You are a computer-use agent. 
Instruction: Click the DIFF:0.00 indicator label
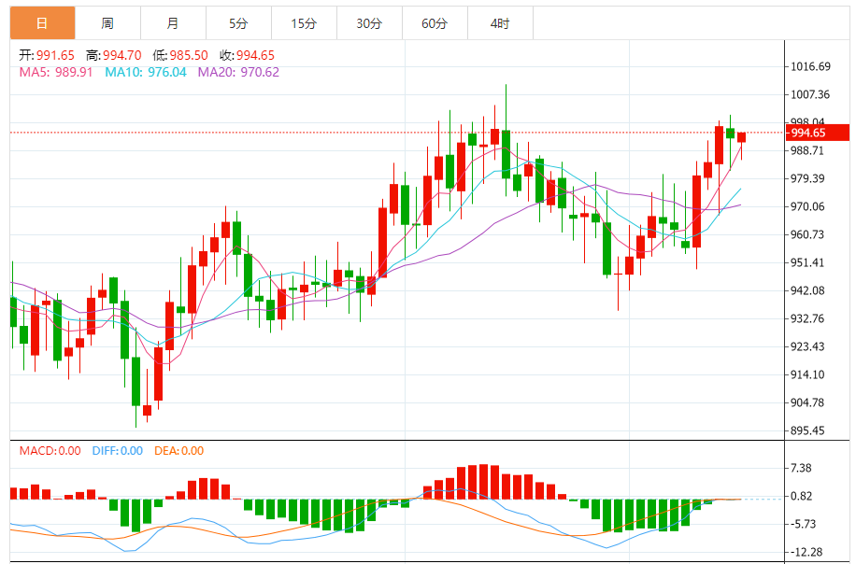tap(118, 450)
